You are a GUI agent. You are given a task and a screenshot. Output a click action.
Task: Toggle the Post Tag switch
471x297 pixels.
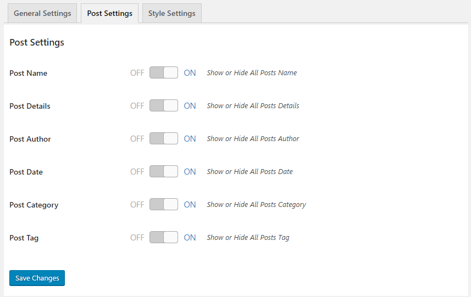pyautogui.click(x=164, y=237)
